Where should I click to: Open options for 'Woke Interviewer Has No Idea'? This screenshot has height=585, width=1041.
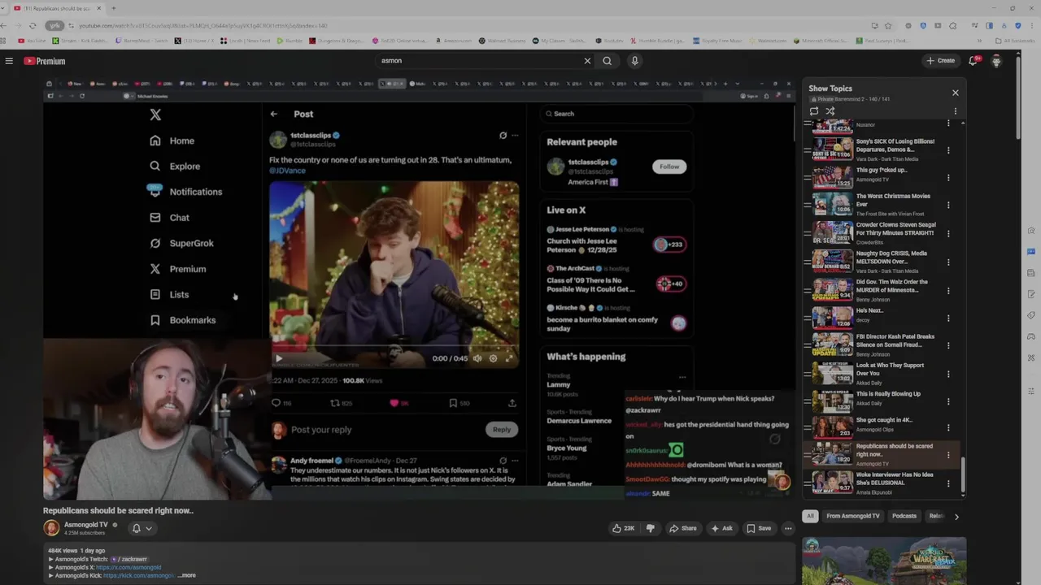click(948, 483)
